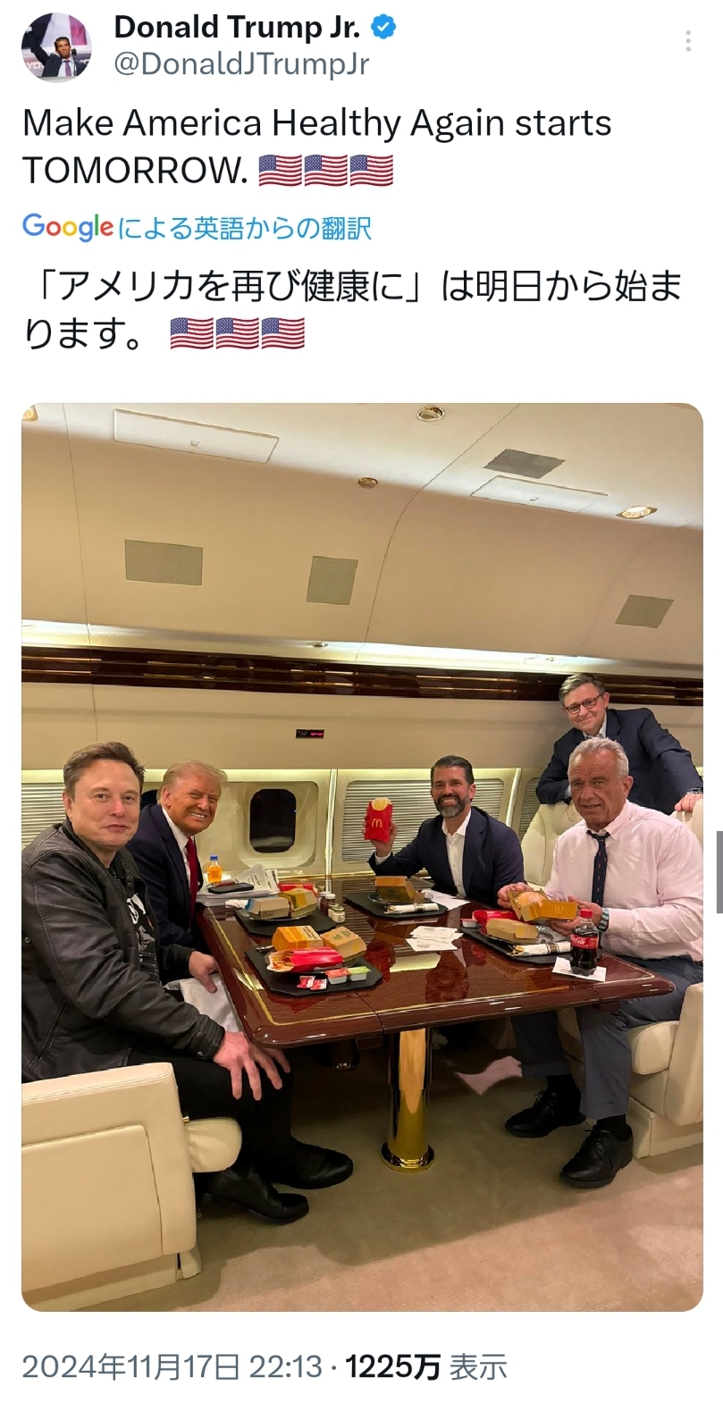Visit the @DonaldJTrumpJr handle
723x1403 pixels.
[240, 64]
